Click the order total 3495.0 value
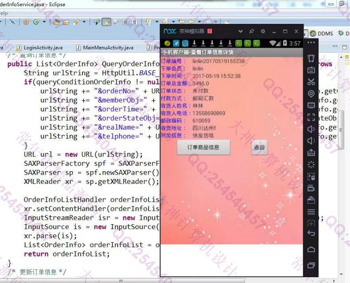Image resolution: width=350 pixels, height=283 pixels. point(201,84)
